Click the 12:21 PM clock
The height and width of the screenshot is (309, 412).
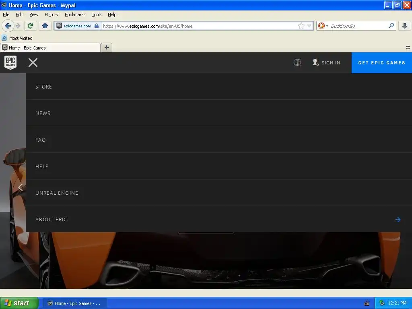click(397, 303)
